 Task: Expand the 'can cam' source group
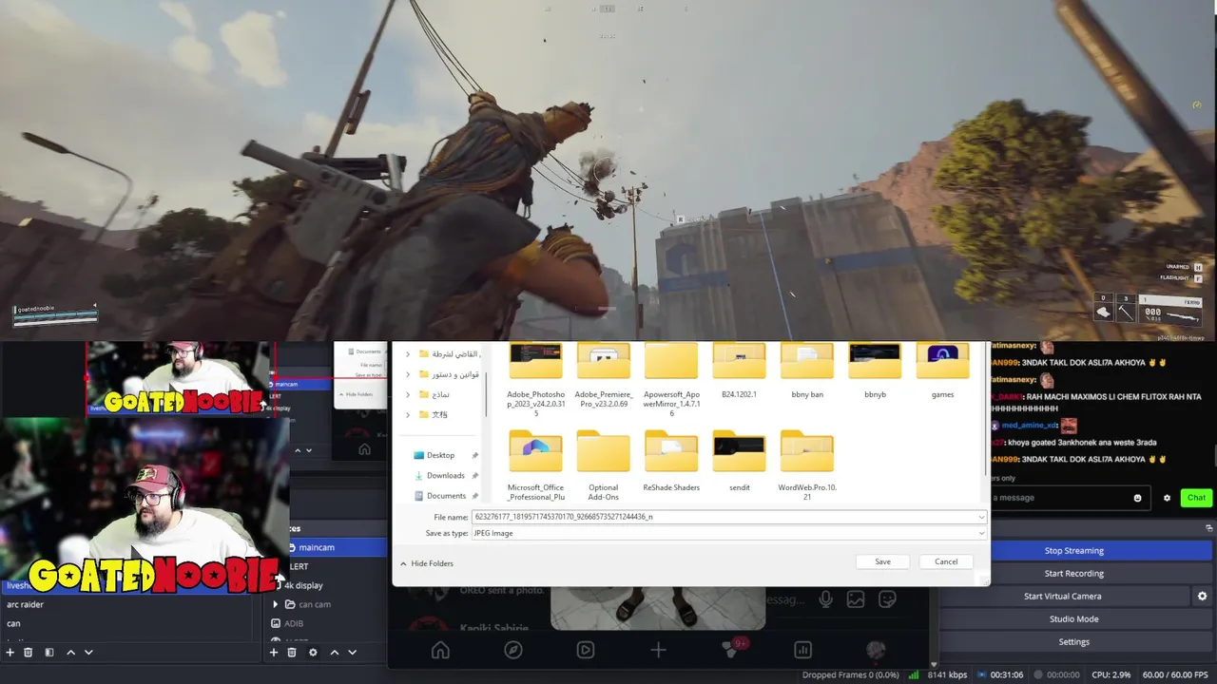click(x=276, y=604)
